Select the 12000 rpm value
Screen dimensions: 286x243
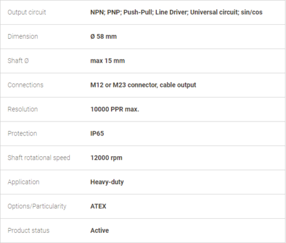tap(106, 158)
